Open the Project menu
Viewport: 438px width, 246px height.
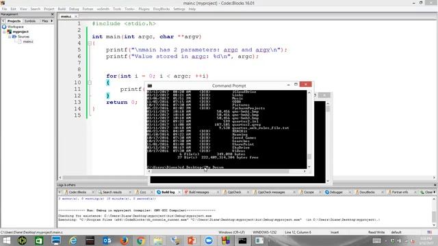[x=49, y=9]
